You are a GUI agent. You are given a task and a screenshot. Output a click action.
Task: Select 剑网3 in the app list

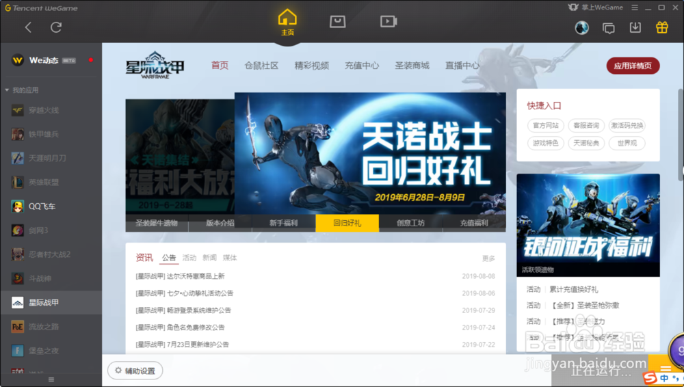pyautogui.click(x=51, y=230)
